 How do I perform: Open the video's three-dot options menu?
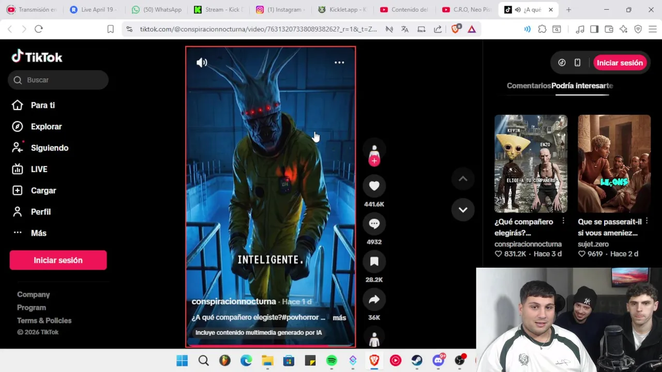(x=339, y=63)
